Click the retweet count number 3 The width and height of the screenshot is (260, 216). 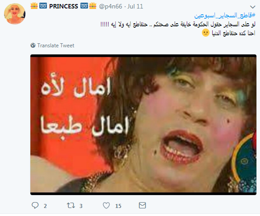click(81, 206)
